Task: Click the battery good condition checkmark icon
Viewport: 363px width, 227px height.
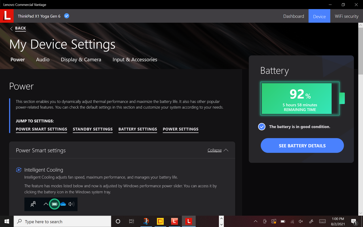Action: click(x=262, y=127)
